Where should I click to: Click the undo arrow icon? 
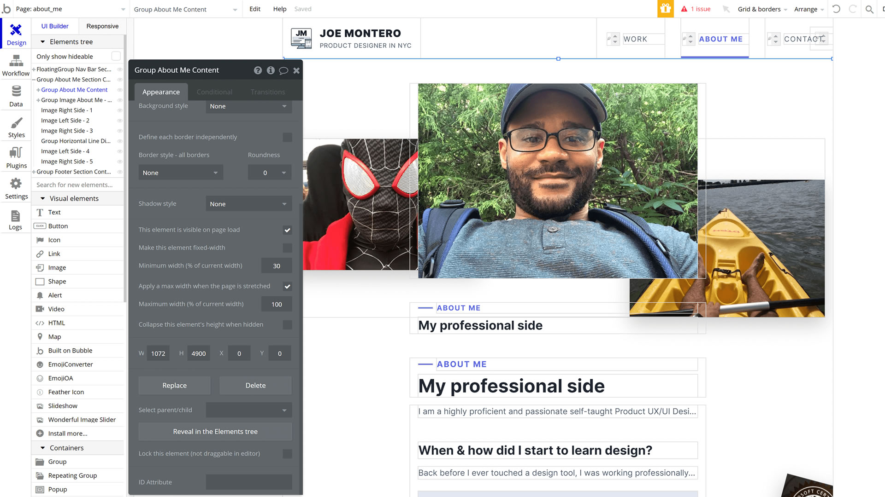(x=836, y=9)
